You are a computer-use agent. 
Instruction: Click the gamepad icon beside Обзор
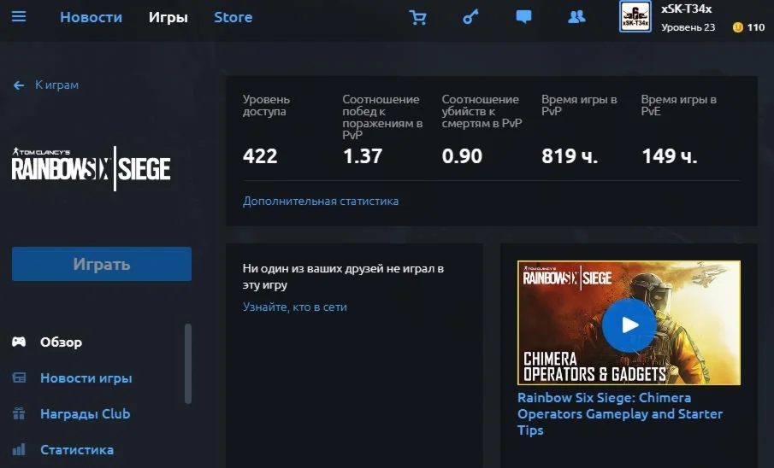pyautogui.click(x=19, y=342)
